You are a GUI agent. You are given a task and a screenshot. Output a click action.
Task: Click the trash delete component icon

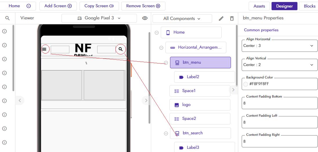[232, 19]
